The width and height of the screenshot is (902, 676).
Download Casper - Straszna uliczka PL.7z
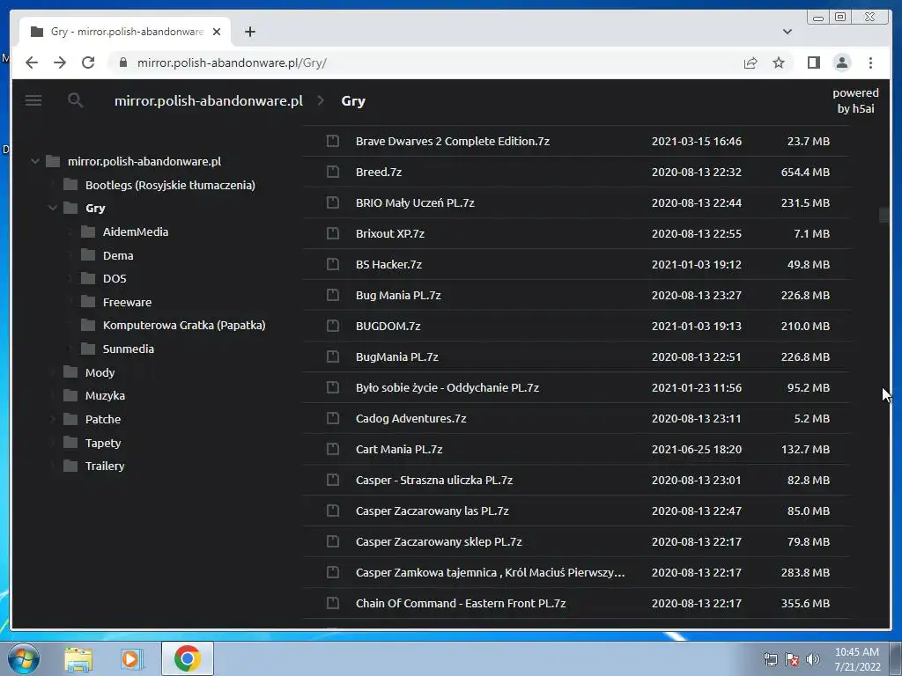coord(433,480)
